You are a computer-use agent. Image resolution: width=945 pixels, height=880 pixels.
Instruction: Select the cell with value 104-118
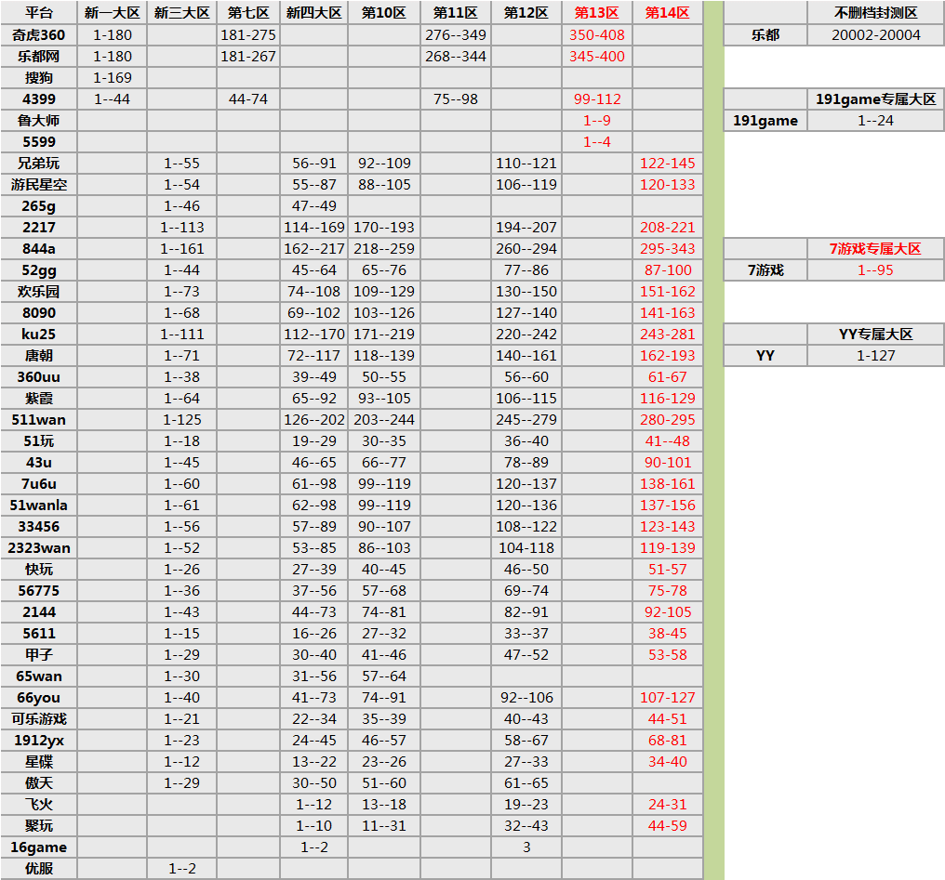[x=526, y=547]
